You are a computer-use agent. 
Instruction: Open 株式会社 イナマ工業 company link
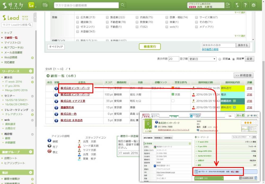73,101
